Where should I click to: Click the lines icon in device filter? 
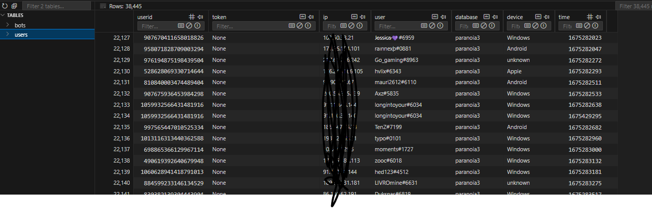527,26
